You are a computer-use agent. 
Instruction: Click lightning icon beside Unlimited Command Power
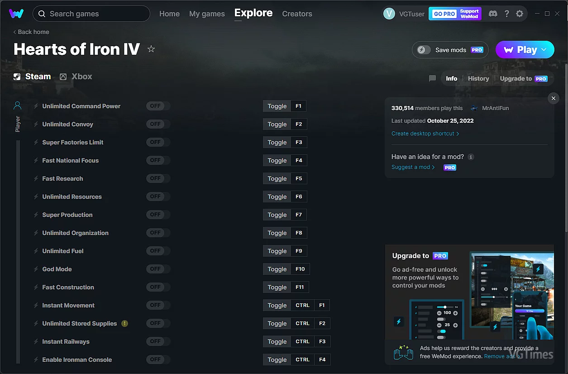[36, 106]
